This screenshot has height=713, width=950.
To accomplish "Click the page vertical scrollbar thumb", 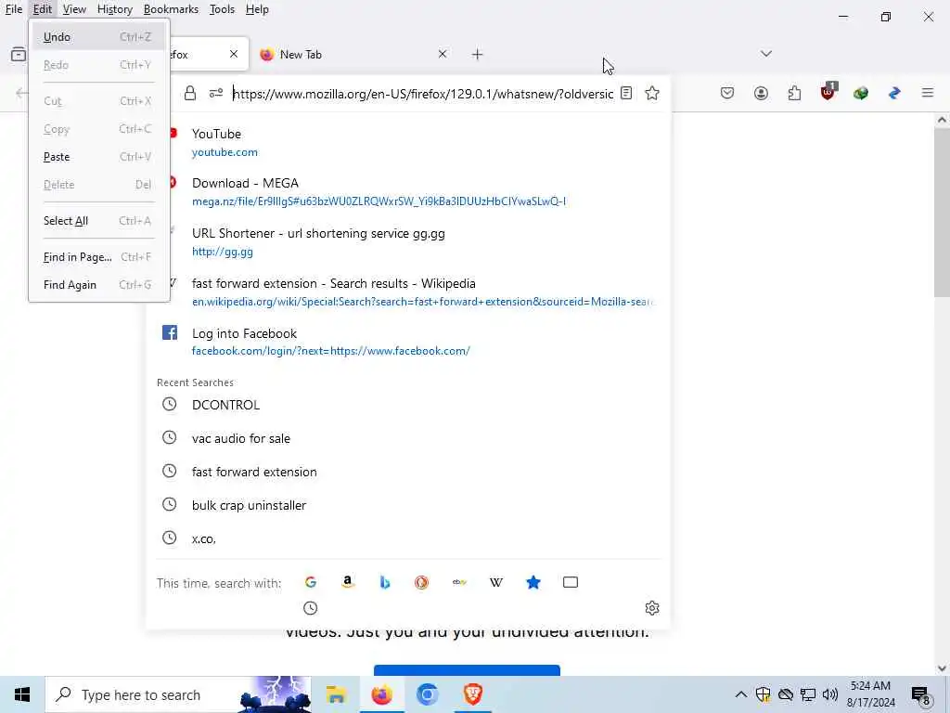I will pos(942,213).
